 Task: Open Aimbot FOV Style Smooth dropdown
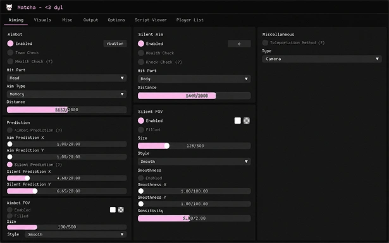point(76,234)
